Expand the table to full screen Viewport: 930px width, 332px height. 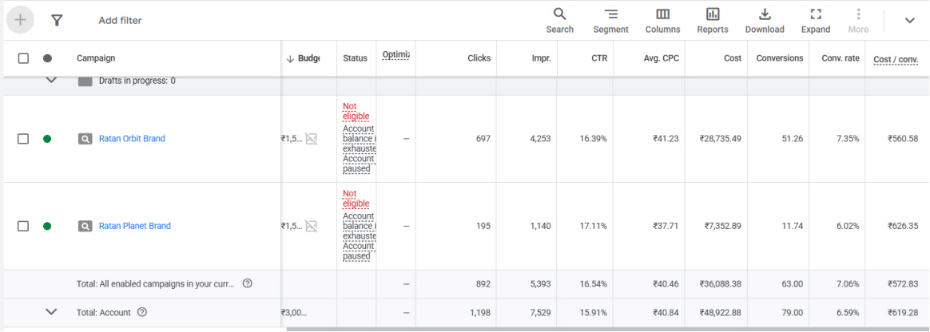pos(815,20)
